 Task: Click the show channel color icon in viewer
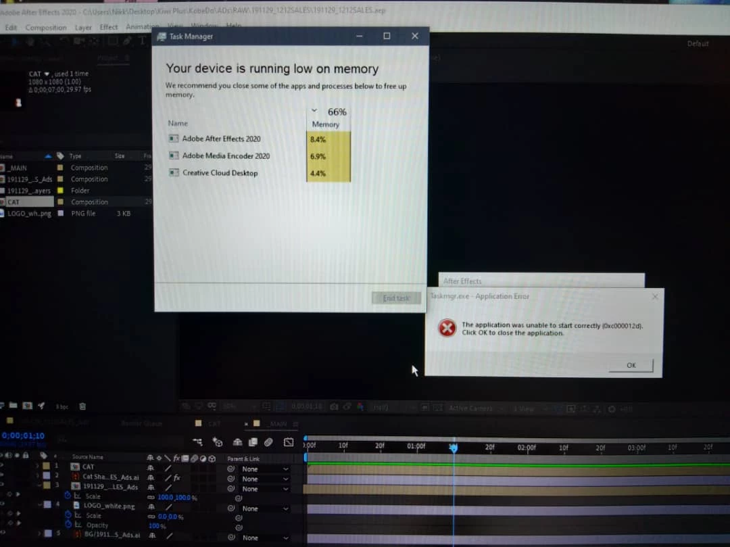point(360,407)
